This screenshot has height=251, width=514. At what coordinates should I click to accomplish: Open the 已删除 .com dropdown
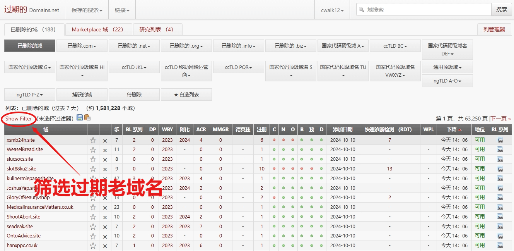click(x=82, y=45)
